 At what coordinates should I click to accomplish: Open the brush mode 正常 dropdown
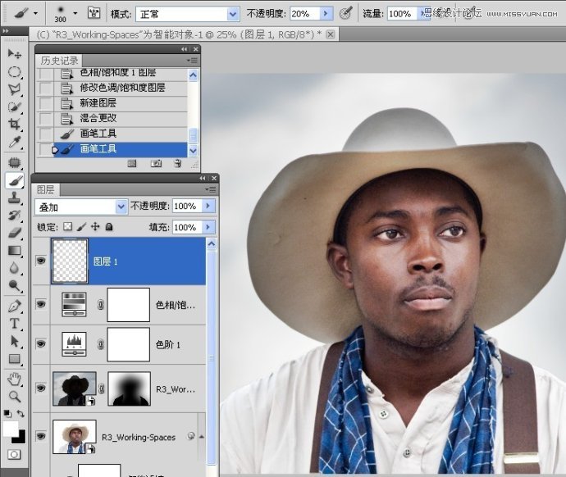click(x=233, y=14)
